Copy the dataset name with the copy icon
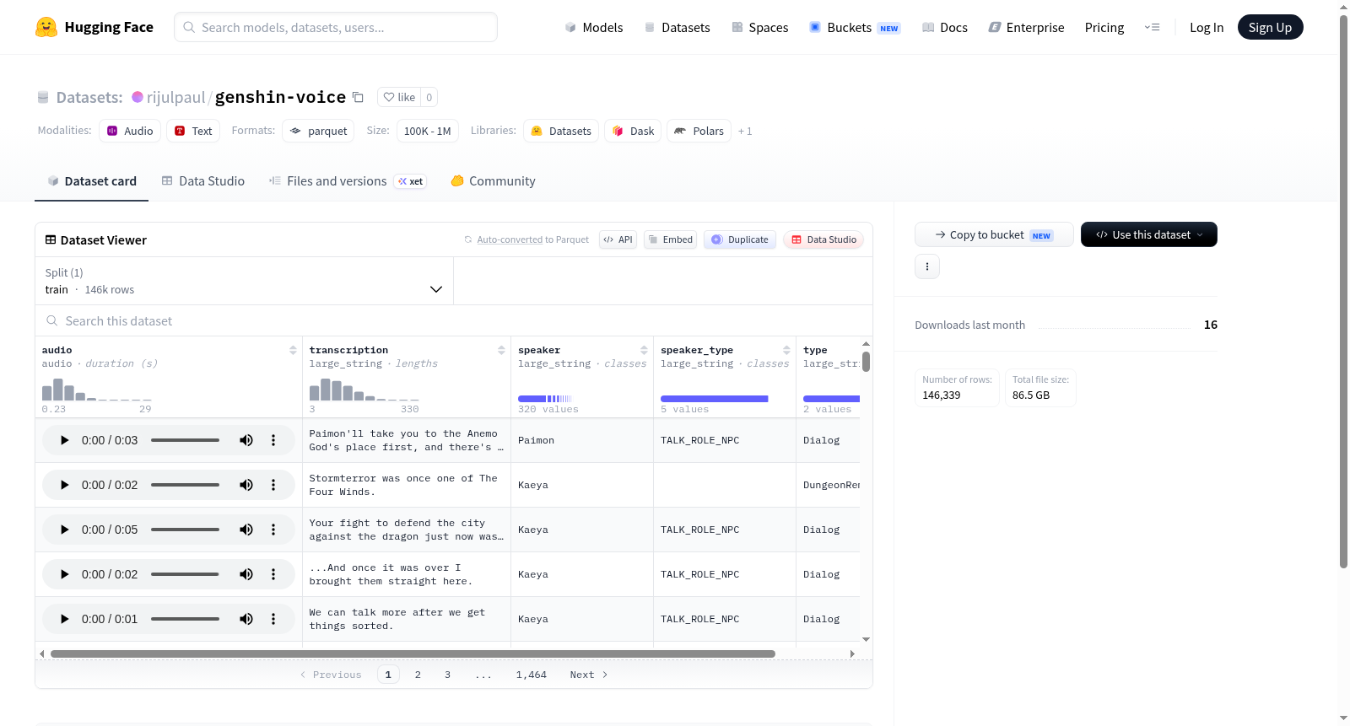1350x726 pixels. click(x=358, y=97)
